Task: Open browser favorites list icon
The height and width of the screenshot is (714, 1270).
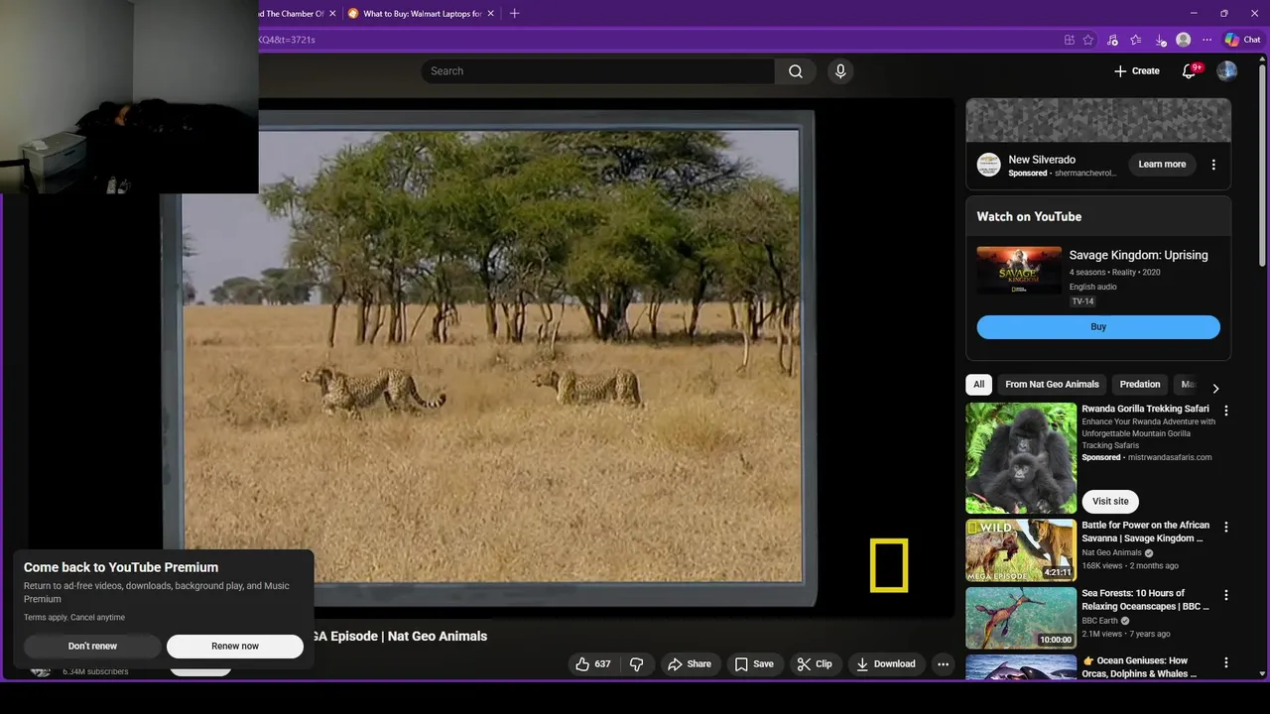Action: pyautogui.click(x=1136, y=40)
